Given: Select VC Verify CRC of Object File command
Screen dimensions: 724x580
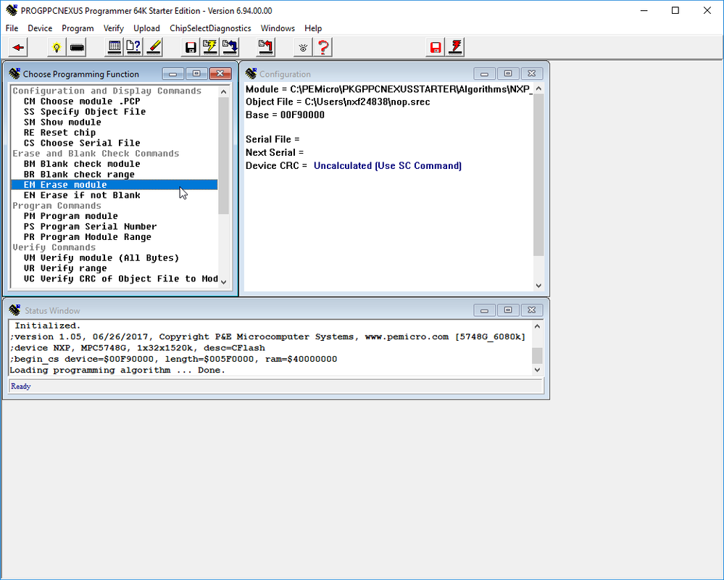Looking at the screenshot, I should click(x=114, y=279).
